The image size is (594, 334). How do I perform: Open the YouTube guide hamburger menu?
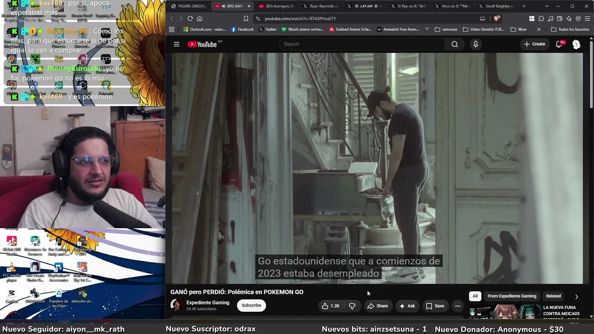click(x=176, y=44)
